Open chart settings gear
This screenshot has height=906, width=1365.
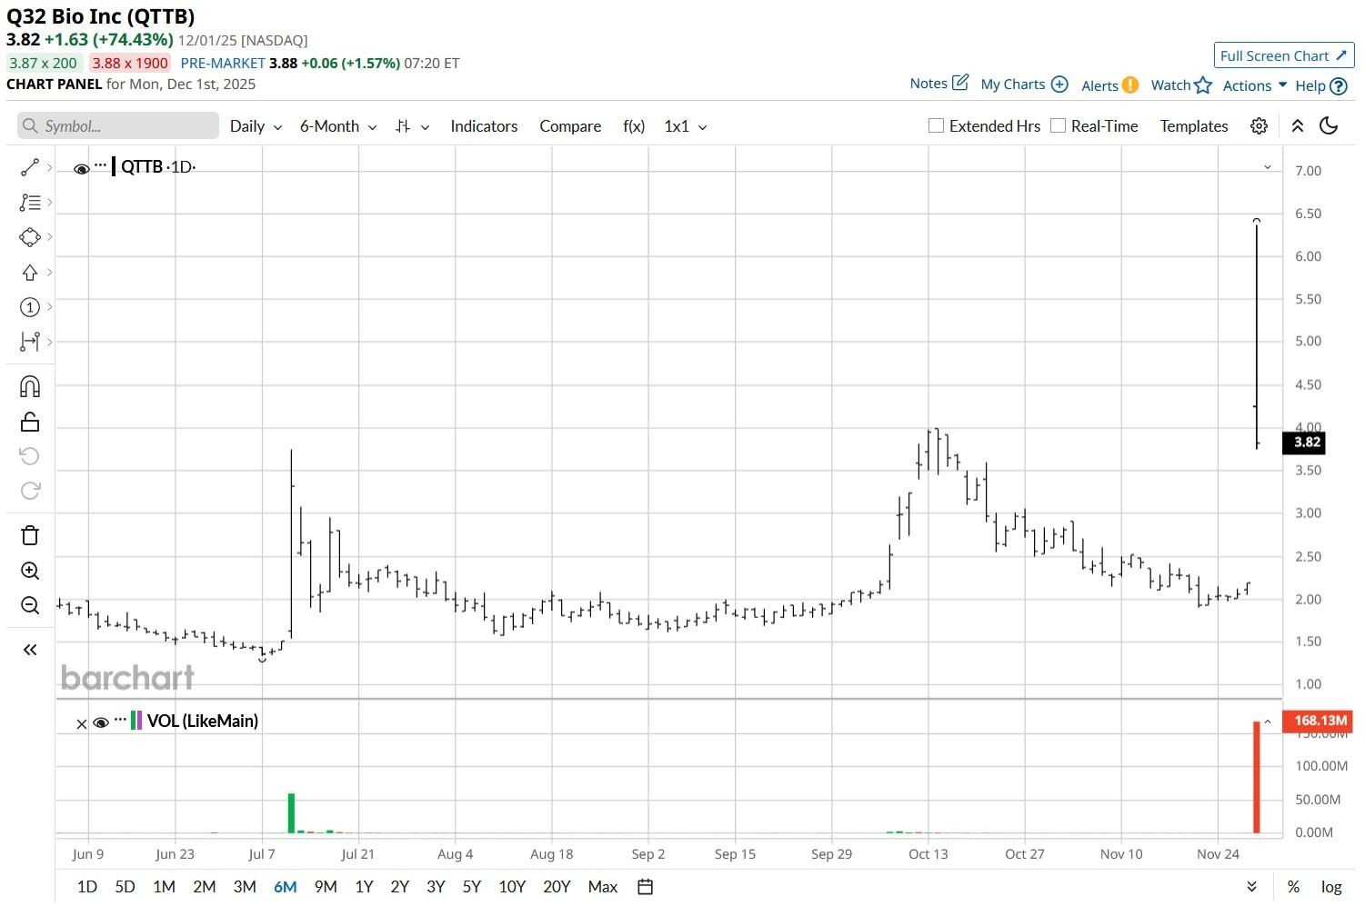click(x=1259, y=126)
